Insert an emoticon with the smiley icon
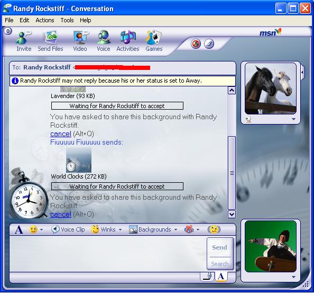This screenshot has height=293, width=314. click(33, 229)
